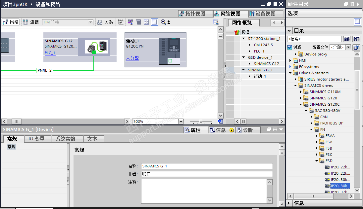
Task: Click the Devices column icon in network overview
Action: click(236, 32)
